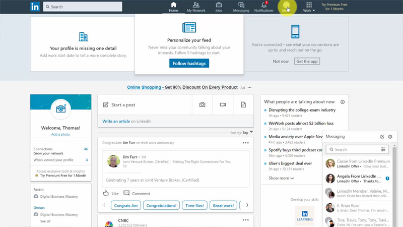The width and height of the screenshot is (403, 227).
Task: Open the Work apps dropdown
Action: click(309, 7)
